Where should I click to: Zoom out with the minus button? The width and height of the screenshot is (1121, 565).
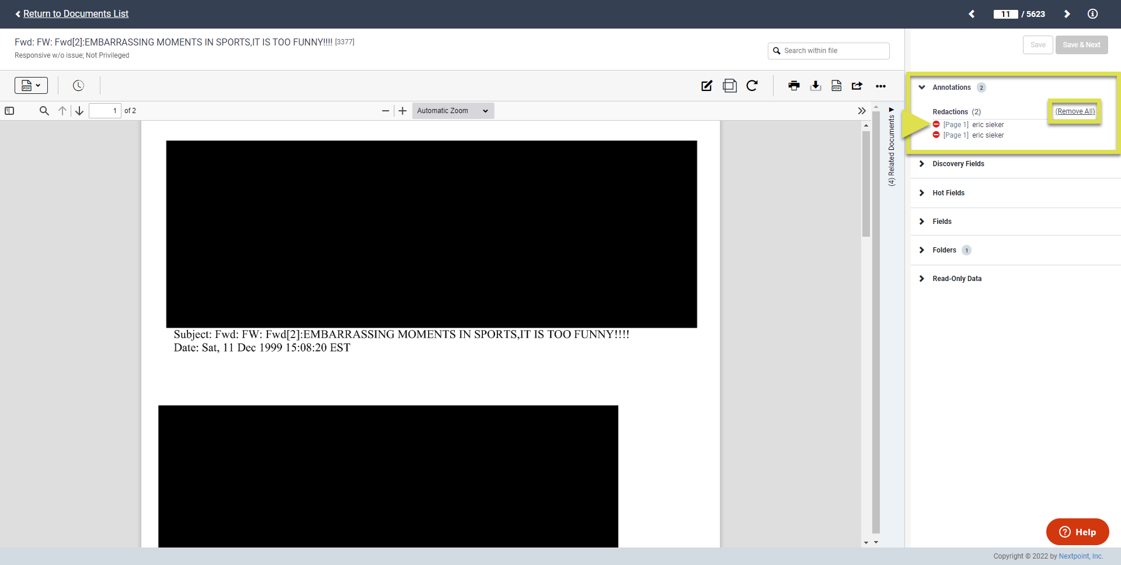[x=385, y=111]
